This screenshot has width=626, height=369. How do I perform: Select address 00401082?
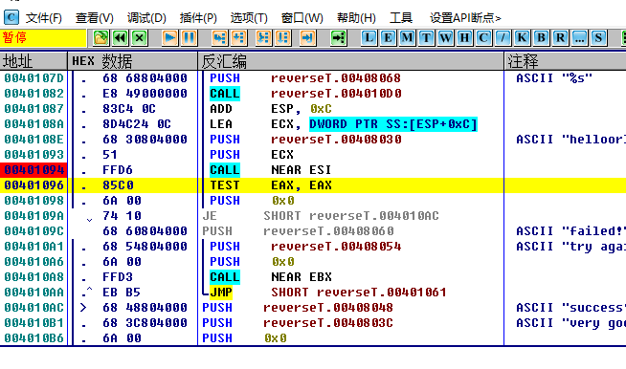pyautogui.click(x=34, y=94)
